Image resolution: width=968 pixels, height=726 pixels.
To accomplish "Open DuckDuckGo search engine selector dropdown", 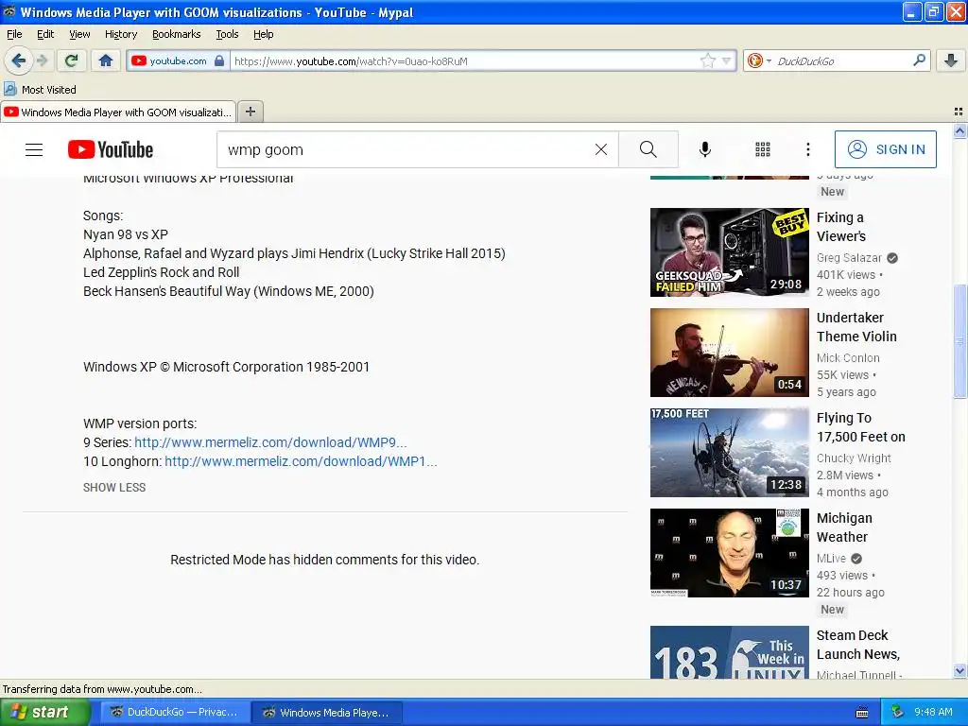I will [x=759, y=60].
